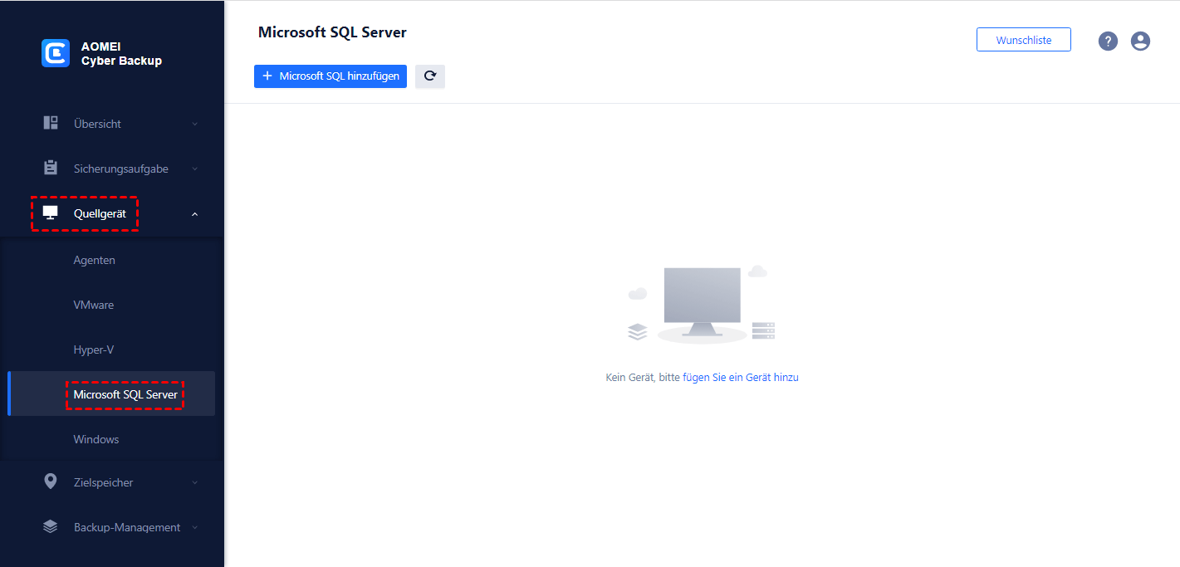Click the Quellgerät monitor icon
Image resolution: width=1180 pixels, height=567 pixels.
tap(51, 213)
